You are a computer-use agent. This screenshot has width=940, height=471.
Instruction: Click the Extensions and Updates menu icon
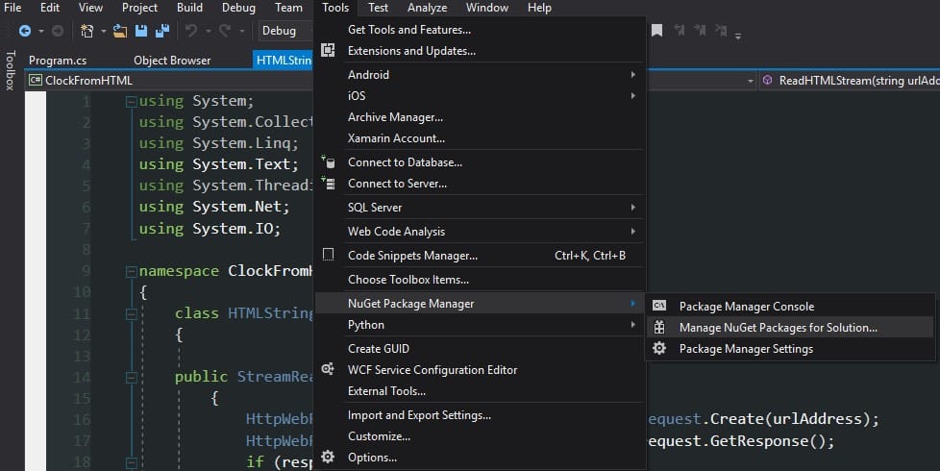pos(328,50)
